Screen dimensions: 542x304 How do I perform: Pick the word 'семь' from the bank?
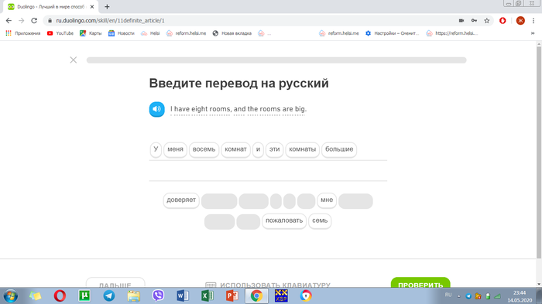tap(320, 221)
